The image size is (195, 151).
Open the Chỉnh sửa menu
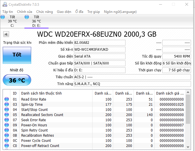click(24, 12)
